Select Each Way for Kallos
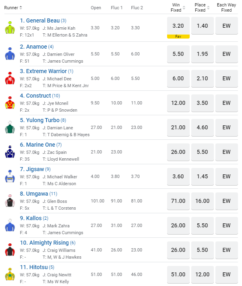 [227, 225]
